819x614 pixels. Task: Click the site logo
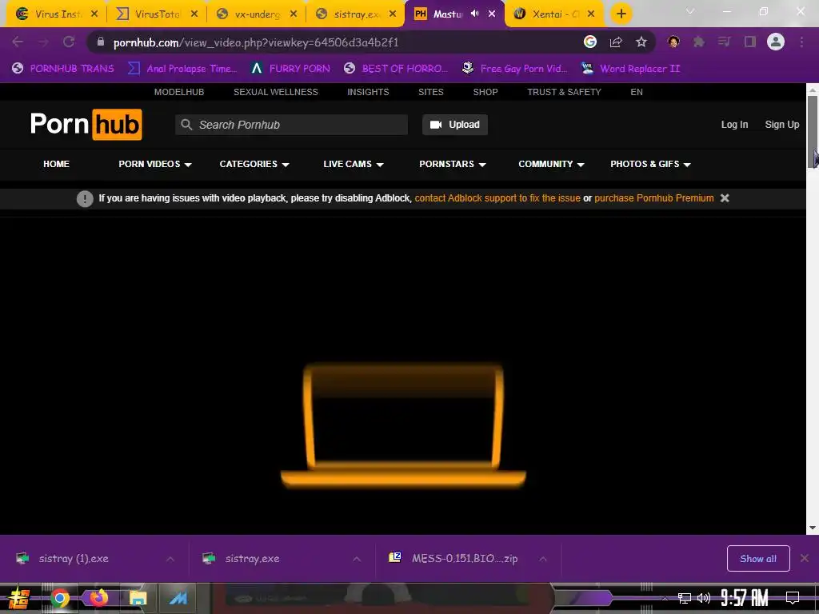coord(86,124)
